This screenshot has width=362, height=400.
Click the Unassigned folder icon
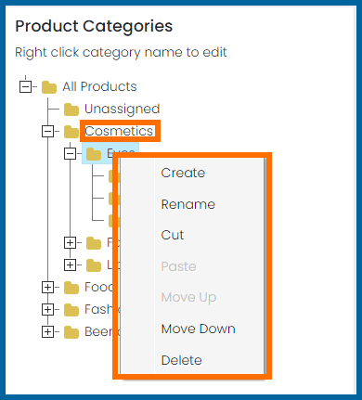click(71, 110)
